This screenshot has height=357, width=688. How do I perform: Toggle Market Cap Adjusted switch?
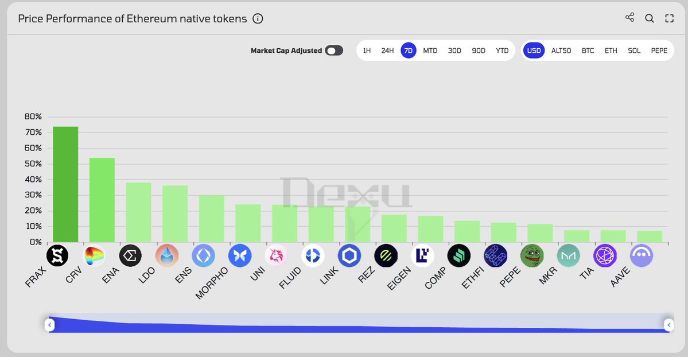click(334, 51)
